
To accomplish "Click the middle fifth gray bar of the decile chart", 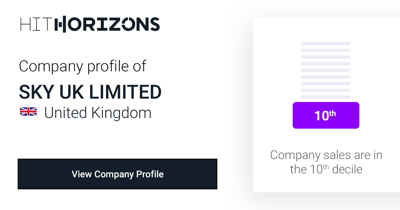I will [326, 70].
